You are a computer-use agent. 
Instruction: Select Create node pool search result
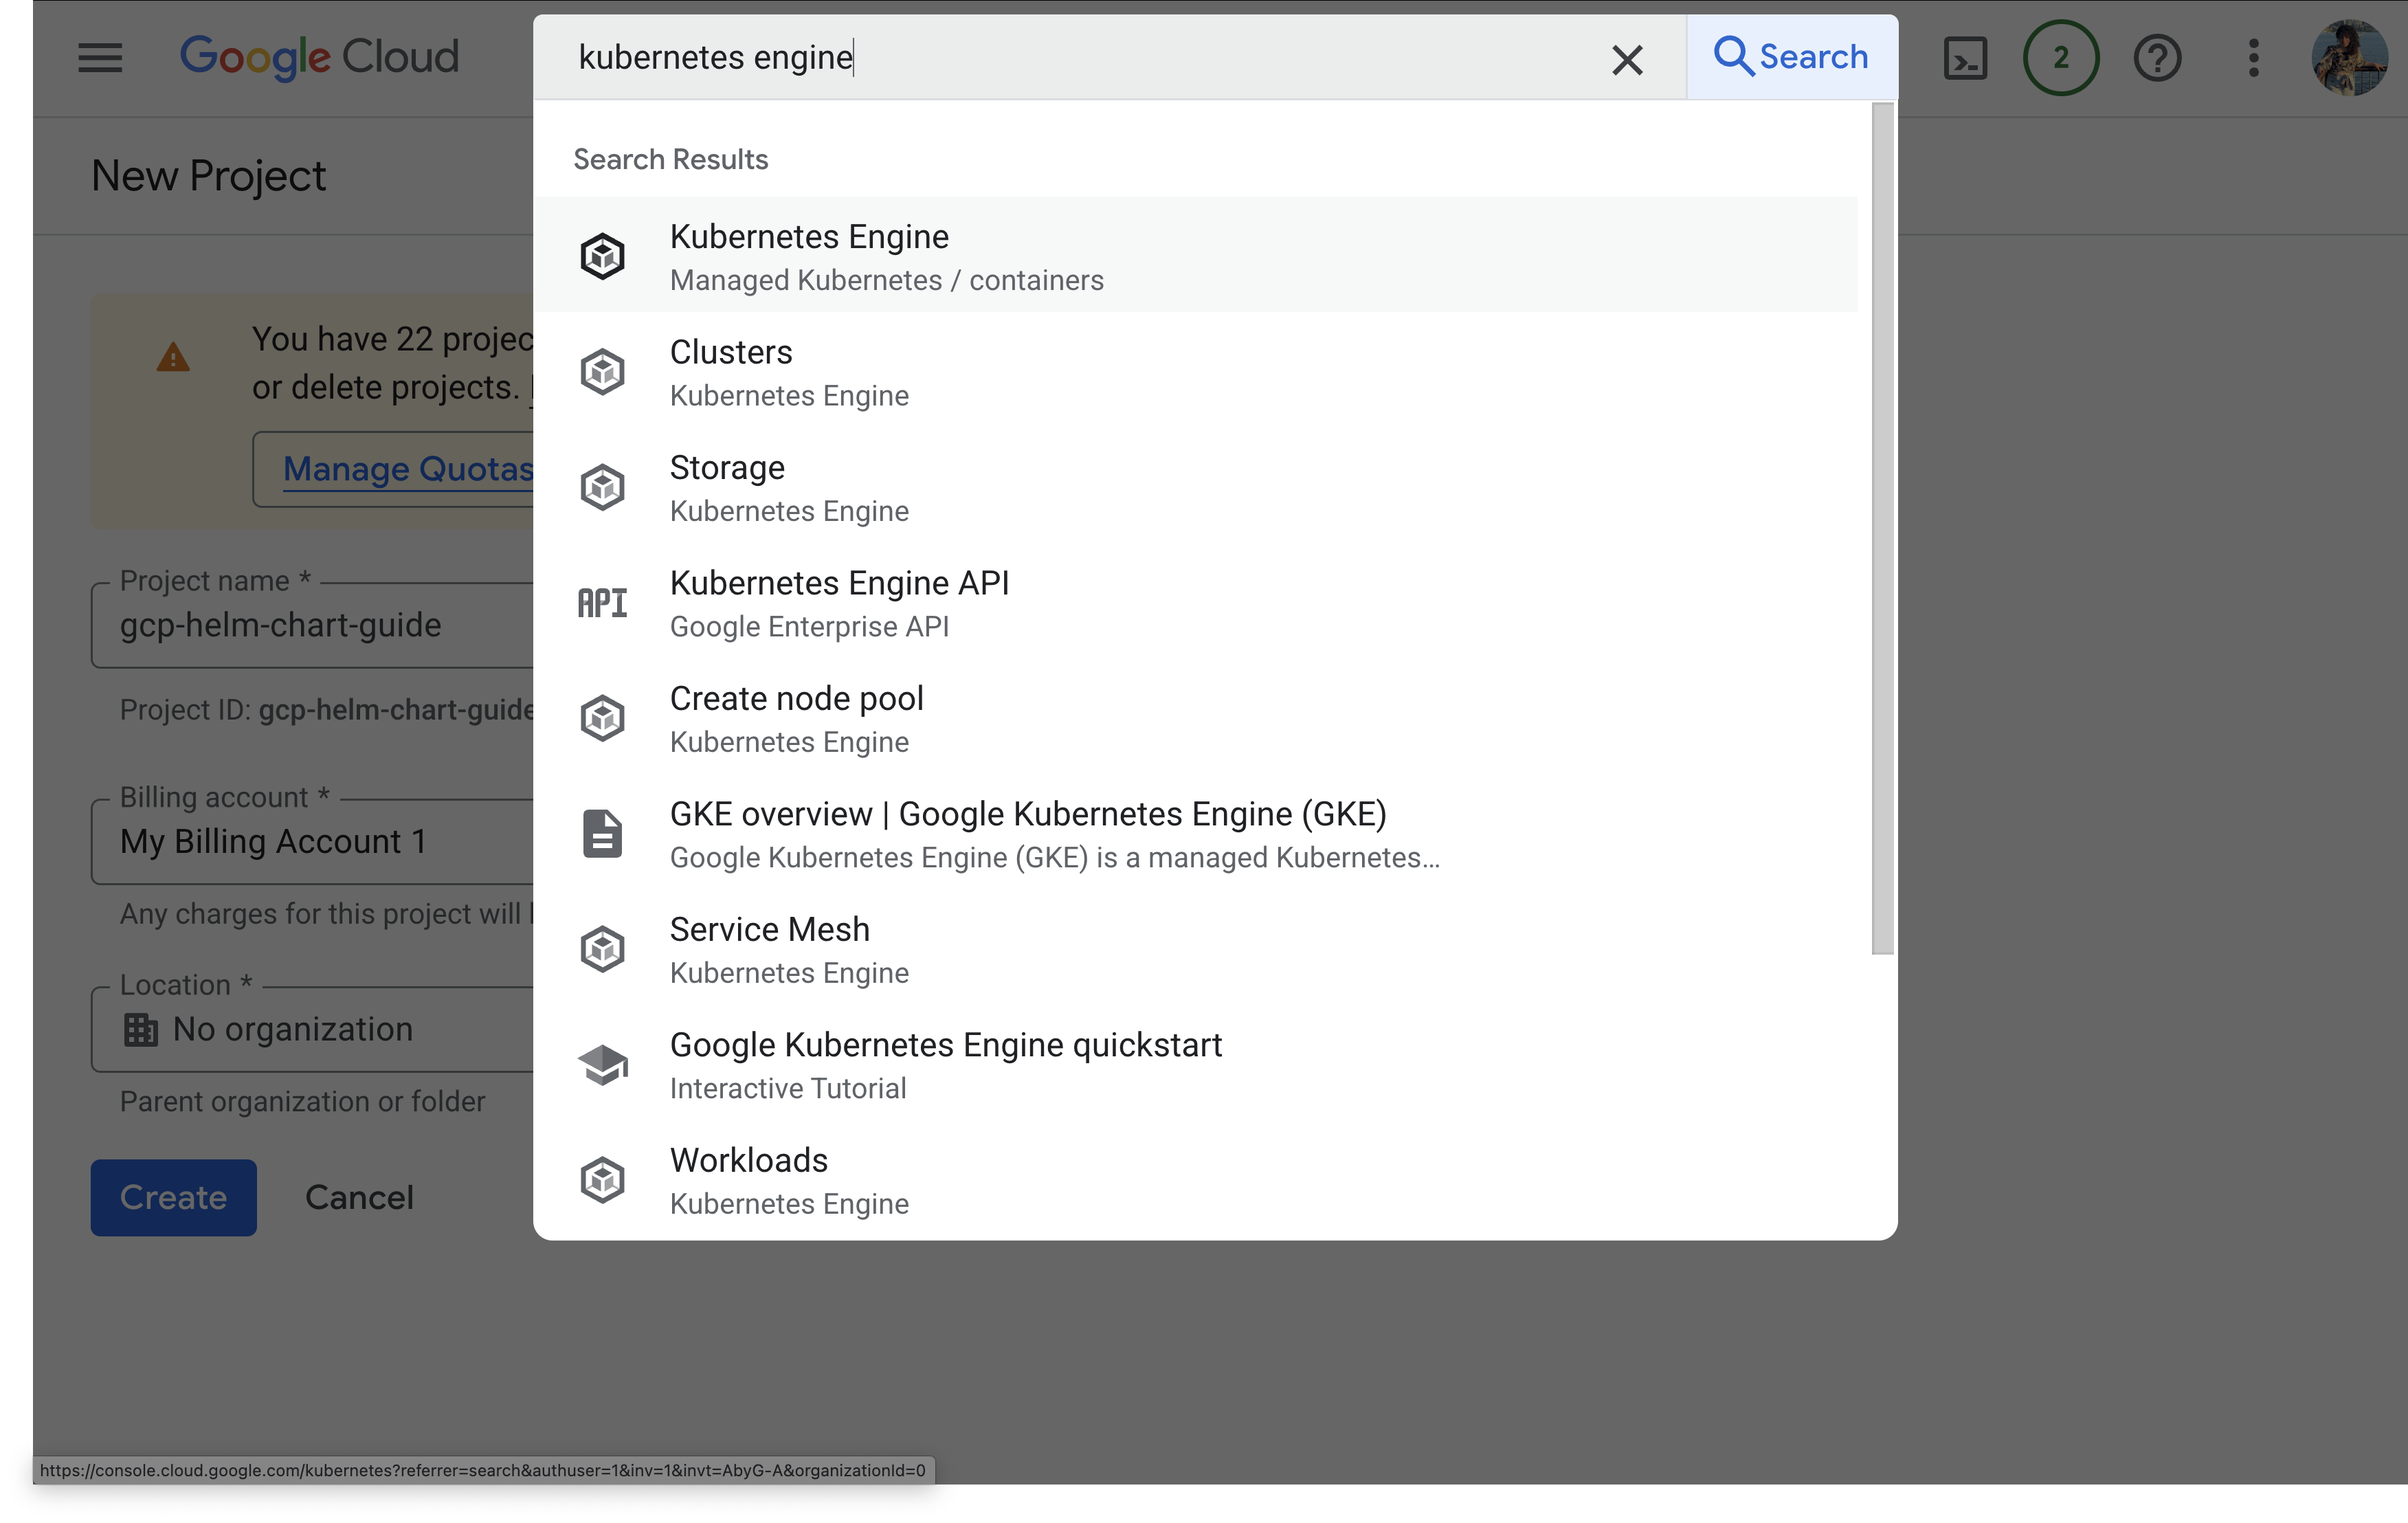tap(796, 717)
